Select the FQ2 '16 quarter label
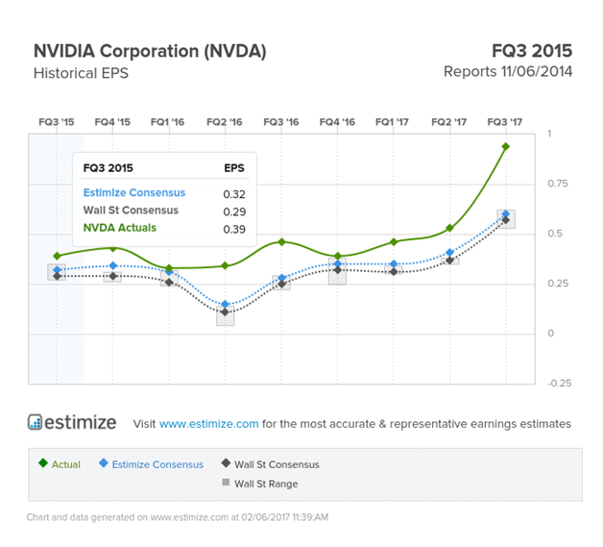603x547 pixels. [x=225, y=123]
